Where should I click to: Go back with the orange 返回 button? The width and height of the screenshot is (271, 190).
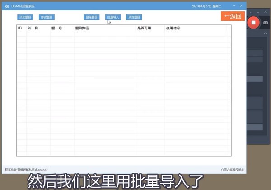pyautogui.click(x=233, y=16)
